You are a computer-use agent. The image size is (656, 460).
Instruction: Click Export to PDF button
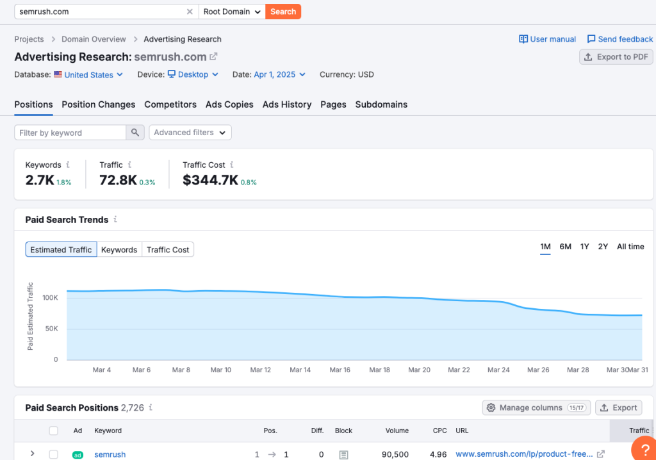click(x=616, y=57)
